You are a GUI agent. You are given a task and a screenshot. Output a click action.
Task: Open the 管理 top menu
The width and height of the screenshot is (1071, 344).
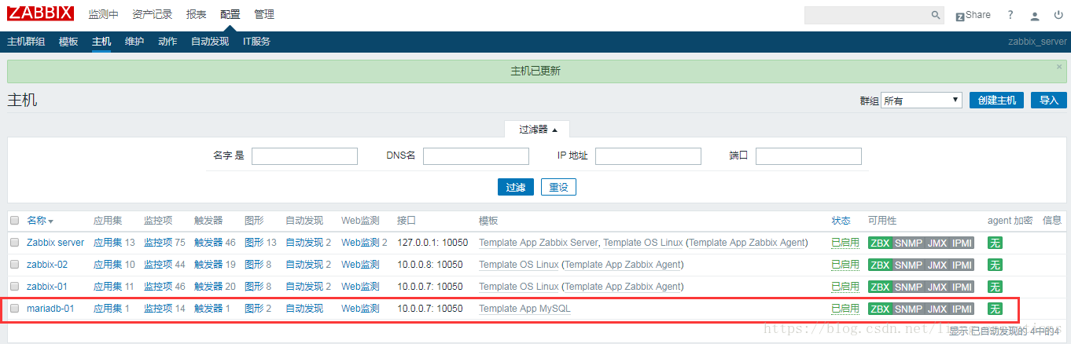click(264, 15)
